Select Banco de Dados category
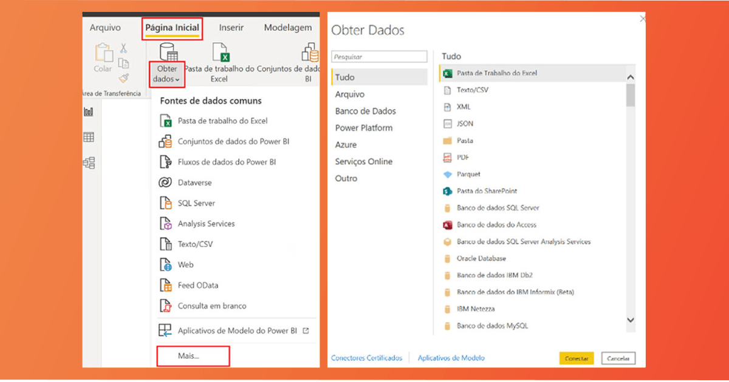This screenshot has width=729, height=382. click(x=365, y=111)
